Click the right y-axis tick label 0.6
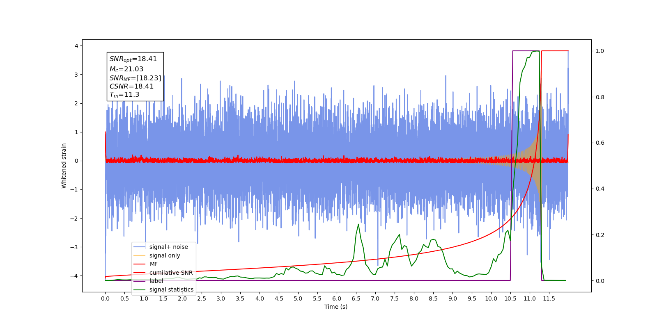This screenshot has height=328, width=657. click(x=600, y=143)
